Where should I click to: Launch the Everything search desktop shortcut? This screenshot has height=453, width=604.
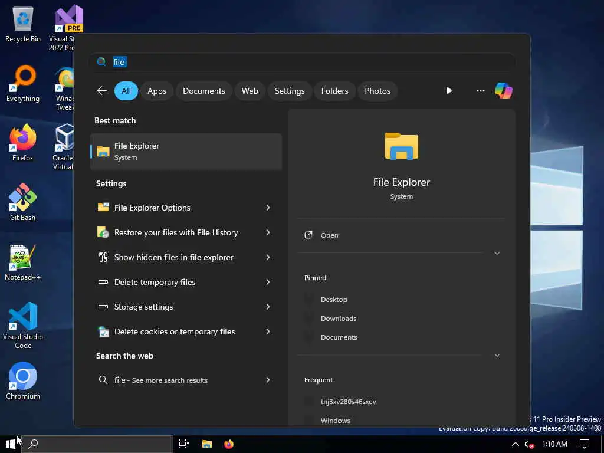click(23, 83)
